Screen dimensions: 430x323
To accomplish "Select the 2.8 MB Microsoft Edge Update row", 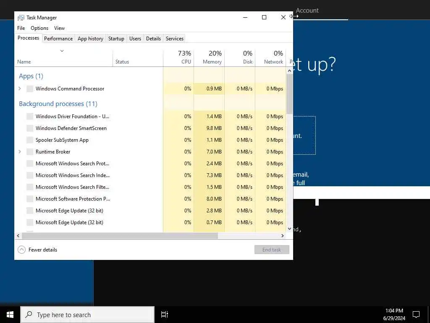I will 150,211.
